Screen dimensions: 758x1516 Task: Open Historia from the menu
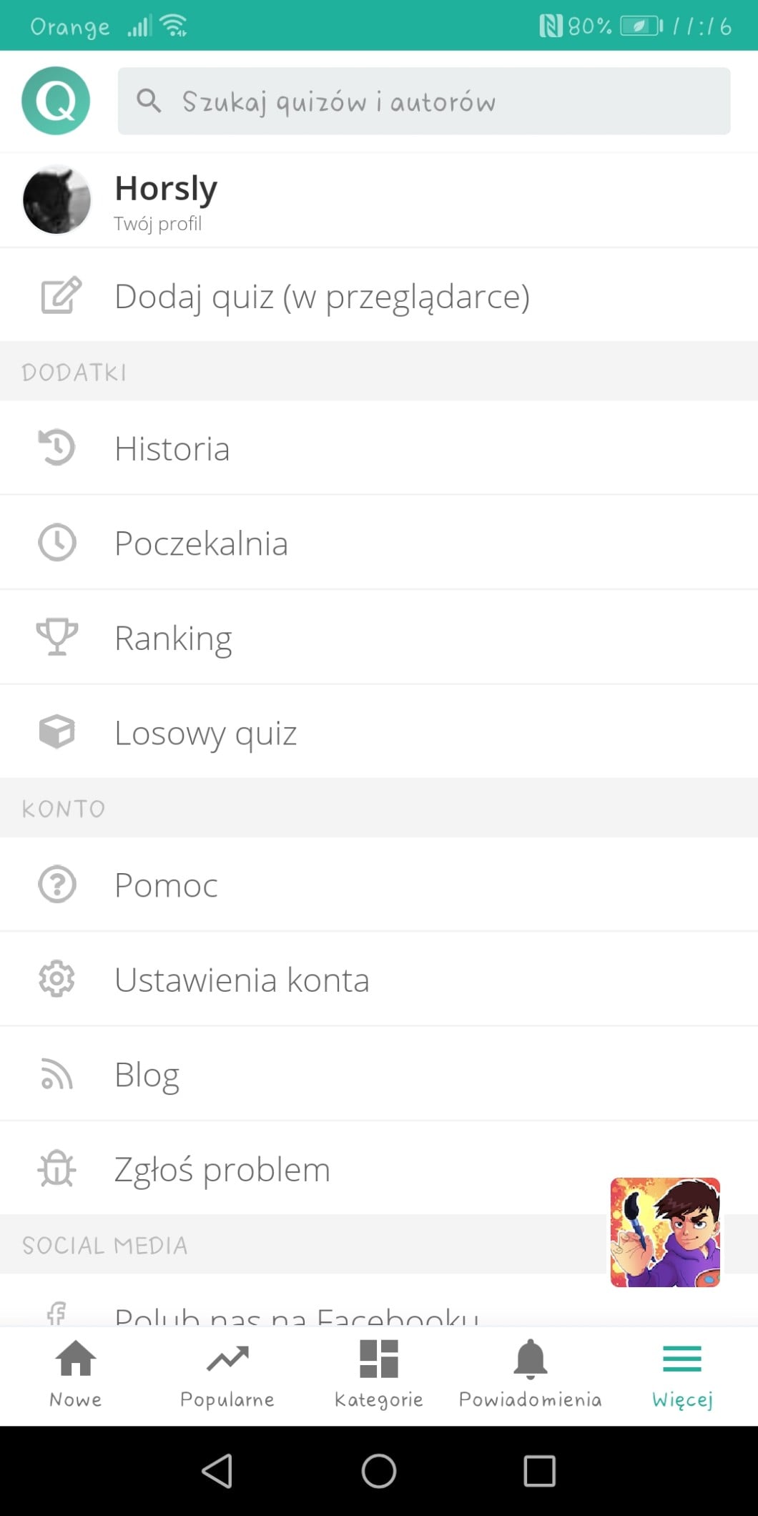point(172,448)
